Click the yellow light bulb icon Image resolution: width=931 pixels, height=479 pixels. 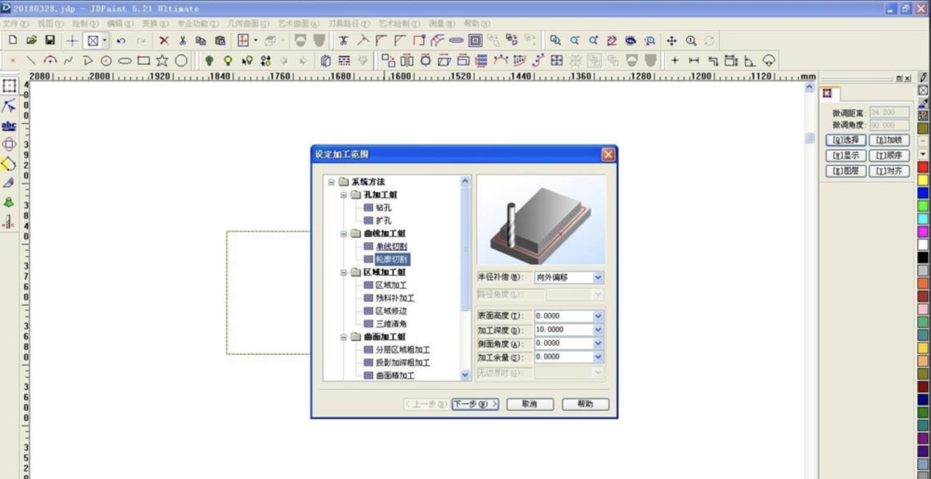(x=228, y=61)
